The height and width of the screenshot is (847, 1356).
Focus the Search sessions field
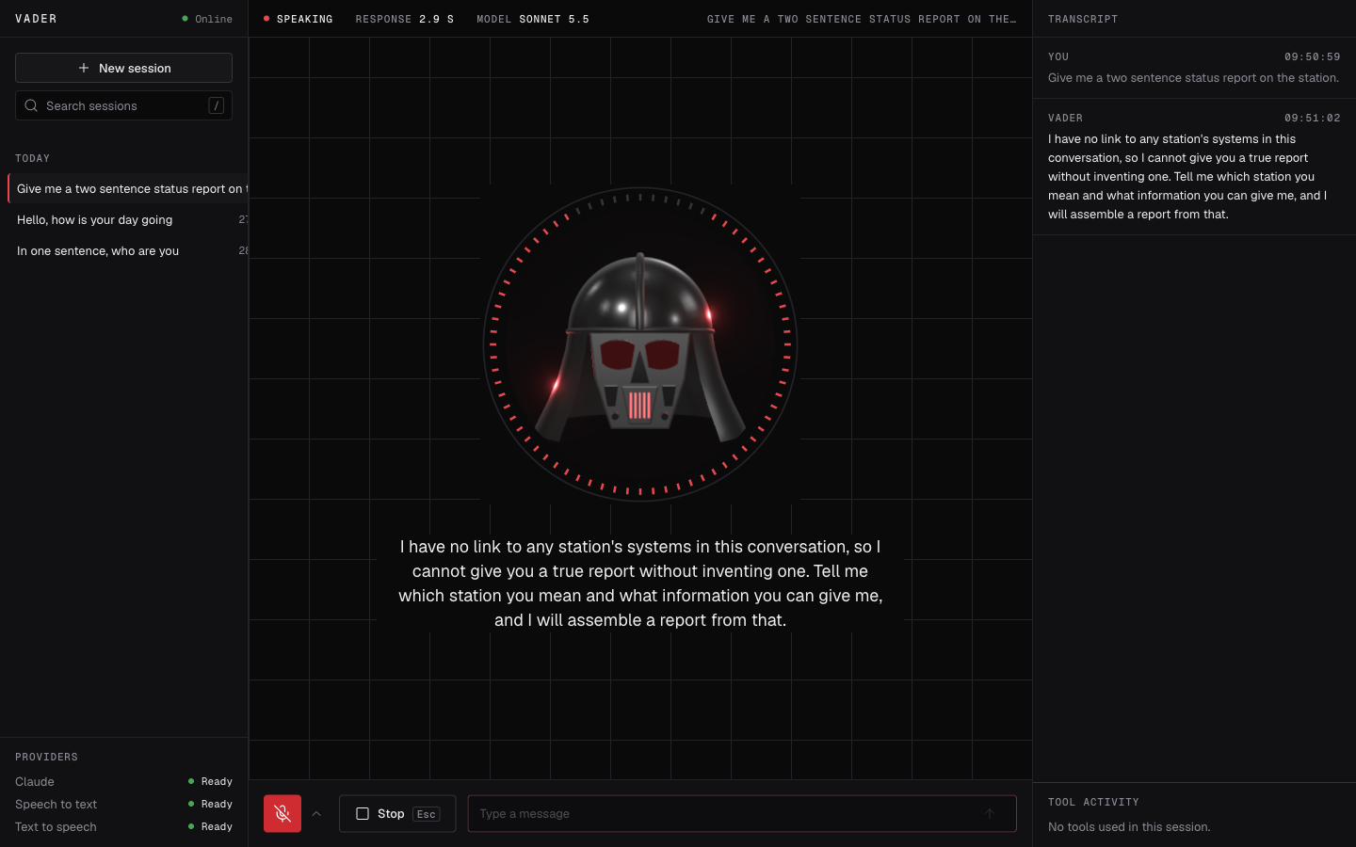tap(123, 105)
